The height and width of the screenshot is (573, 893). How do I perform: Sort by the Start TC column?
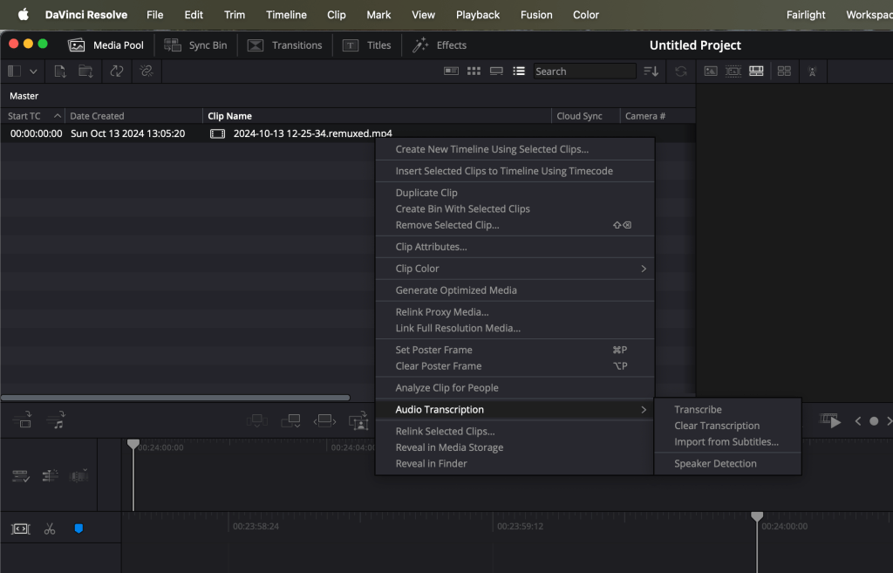[x=34, y=116]
